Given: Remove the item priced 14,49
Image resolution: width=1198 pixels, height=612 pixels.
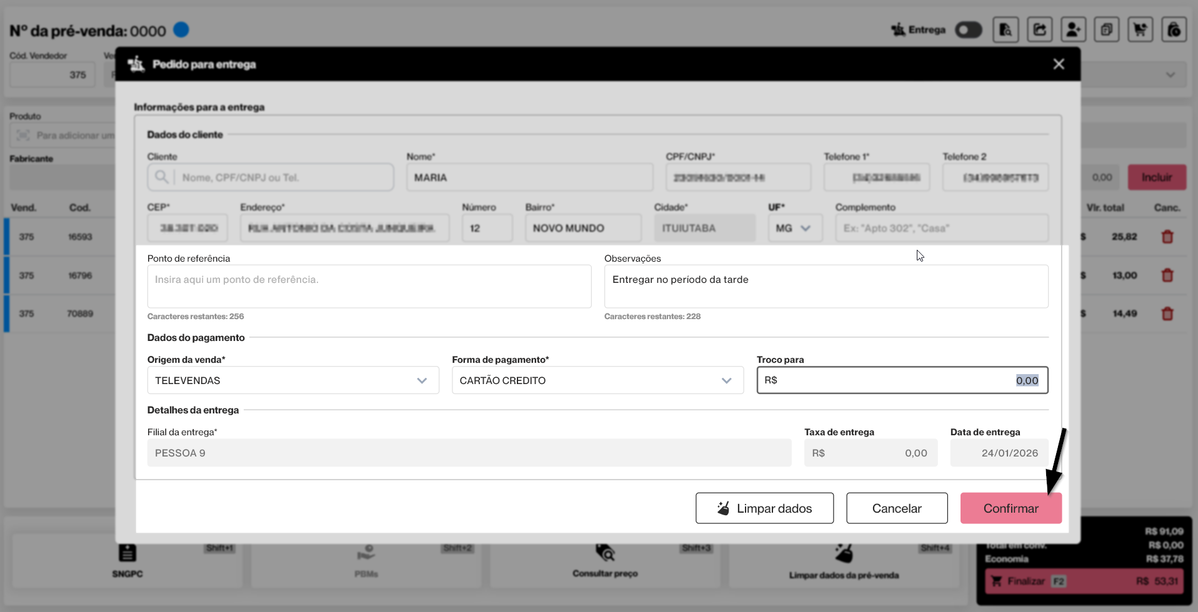Looking at the screenshot, I should pyautogui.click(x=1167, y=313).
